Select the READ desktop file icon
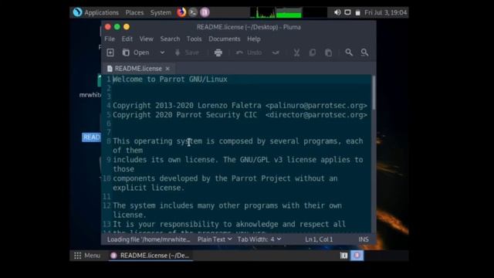The width and height of the screenshot is (494, 278). (x=91, y=137)
